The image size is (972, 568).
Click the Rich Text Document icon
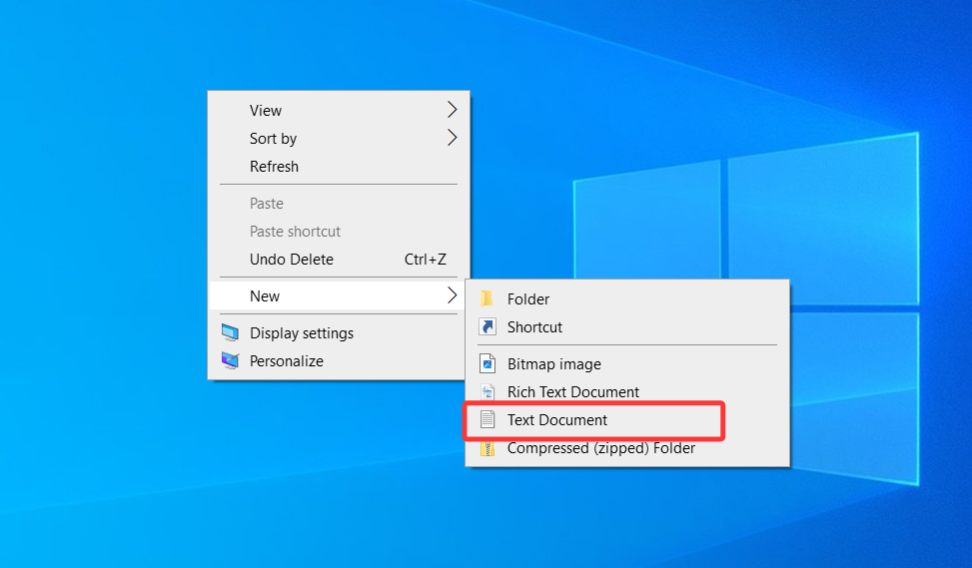click(487, 391)
